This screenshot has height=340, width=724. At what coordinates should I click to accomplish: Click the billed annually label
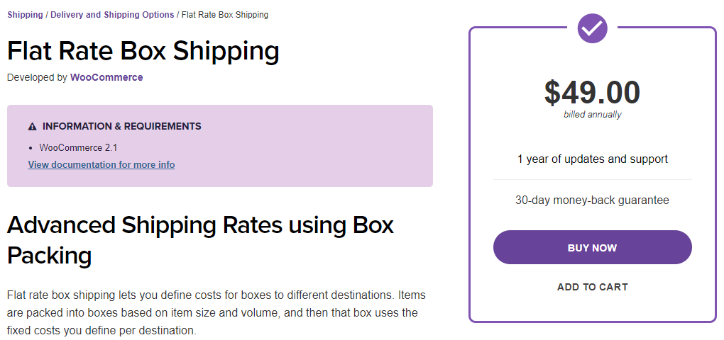tap(593, 115)
